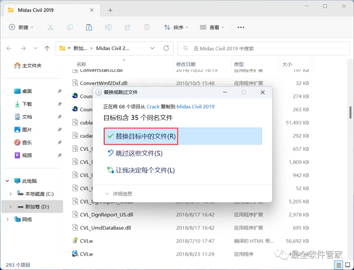Screen dimensions: 354x270
Task: Refresh the current folder view
Action: (x=166, y=48)
